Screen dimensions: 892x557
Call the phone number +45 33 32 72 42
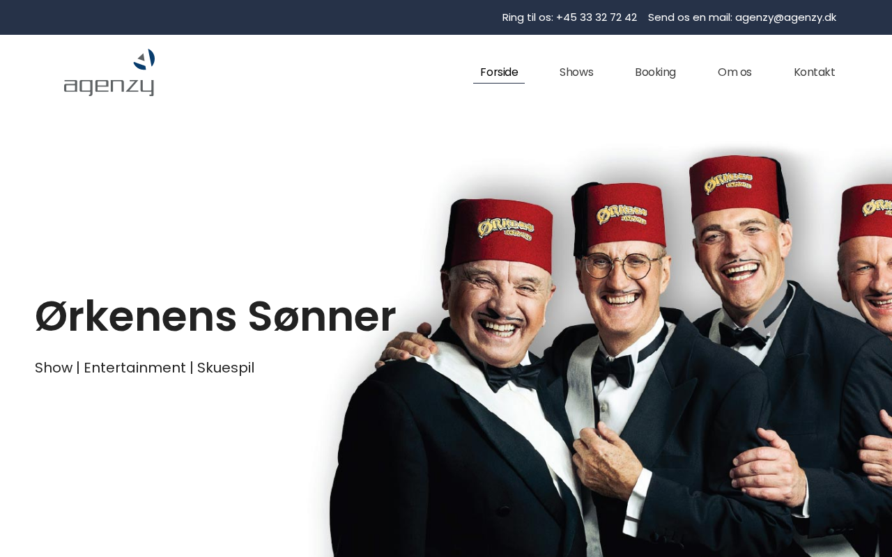[597, 17]
